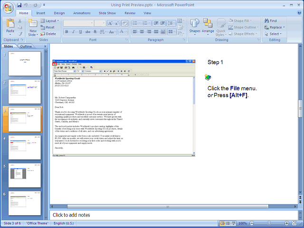
Task: Fit slide to current window
Action: [x=294, y=223]
